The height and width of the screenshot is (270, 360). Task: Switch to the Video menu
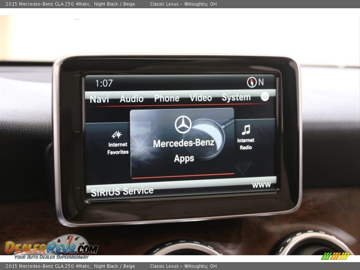click(x=201, y=98)
